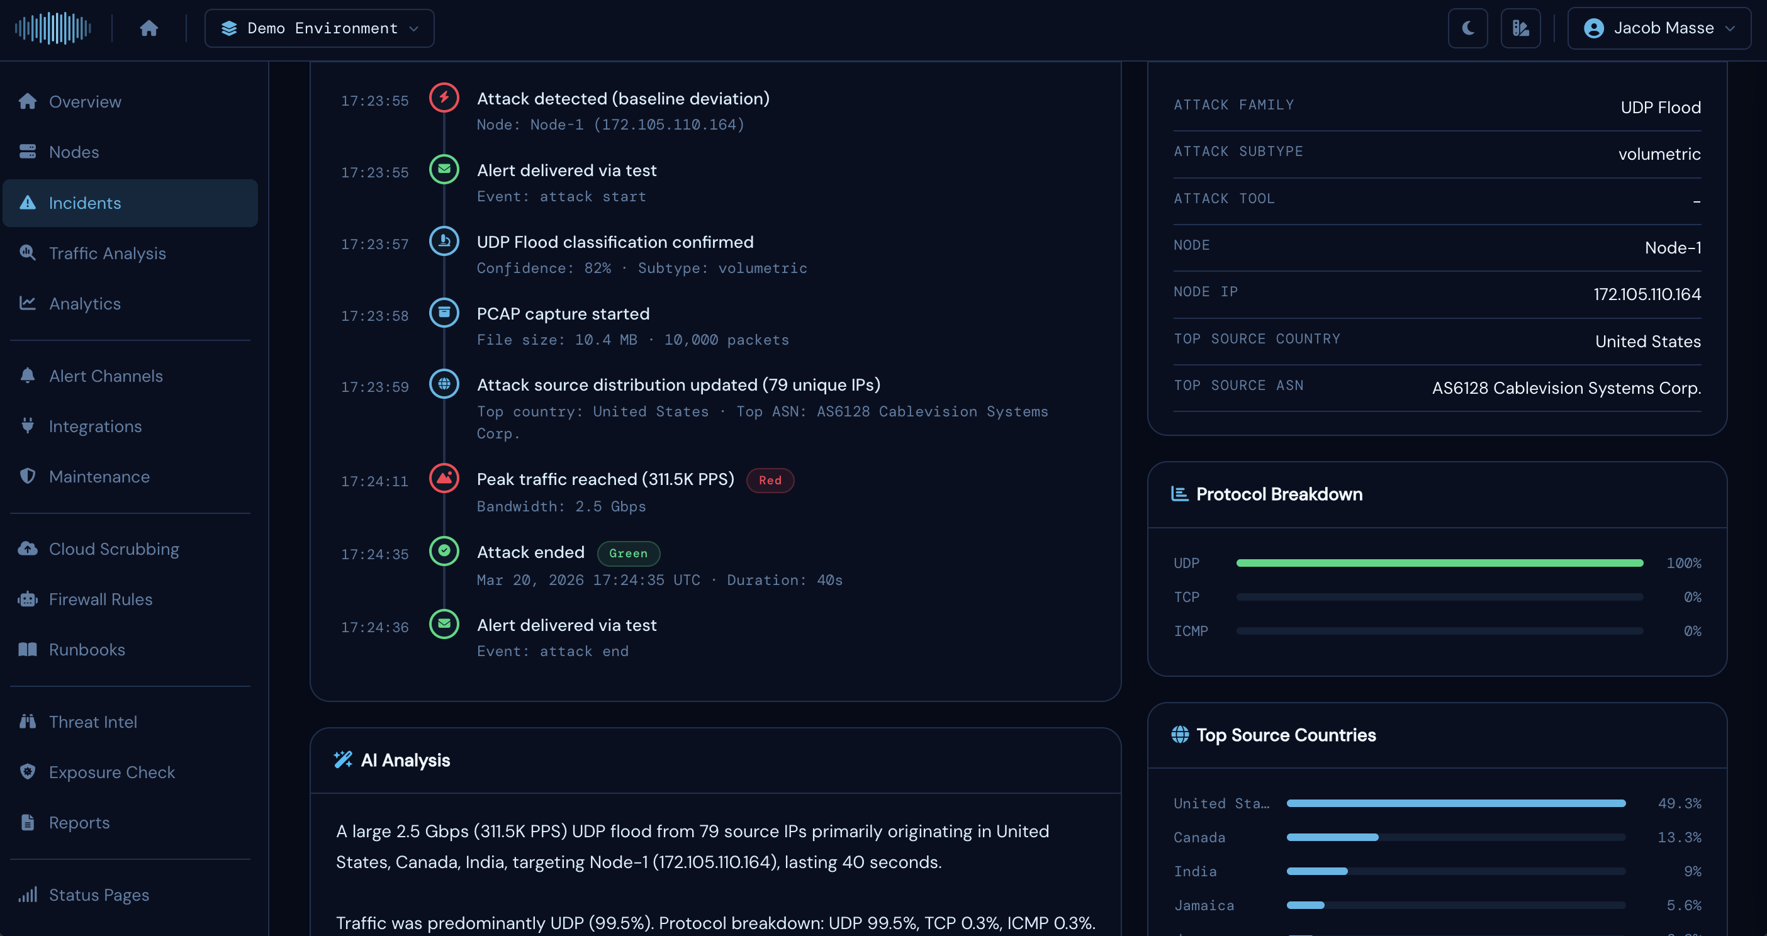The image size is (1767, 936).
Task: Click the PCAP capture started icon
Action: click(444, 313)
